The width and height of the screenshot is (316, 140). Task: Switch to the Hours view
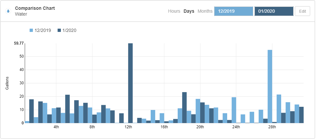coord(174,11)
